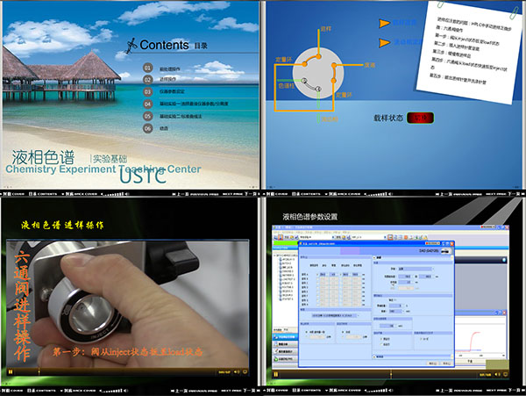Viewport: 526px width, 396px height.
Task: Open contents item number 02
Action: click(147, 79)
